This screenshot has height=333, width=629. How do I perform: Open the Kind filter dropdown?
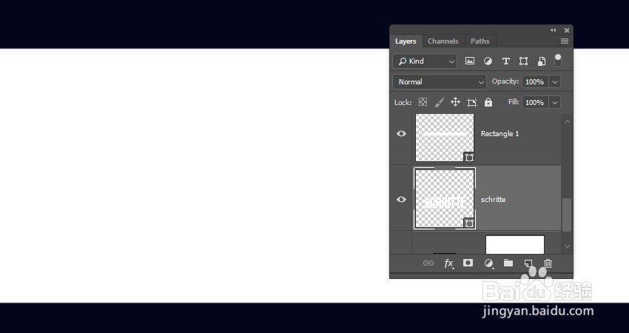click(425, 61)
